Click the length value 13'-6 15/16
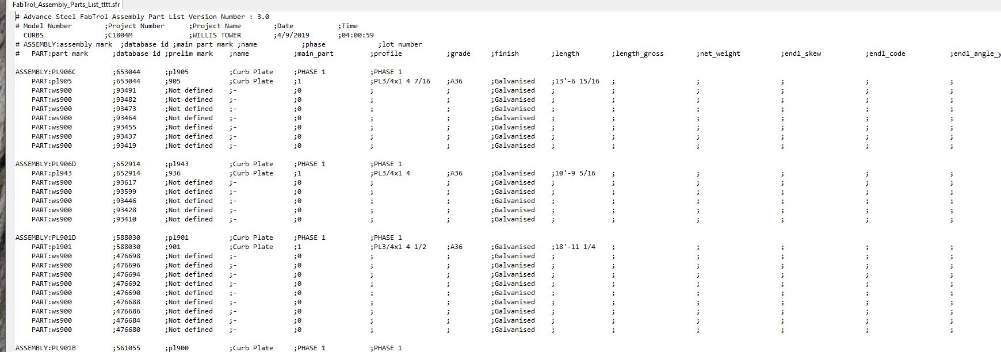Screen dimensions: 1001x352 pos(577,81)
